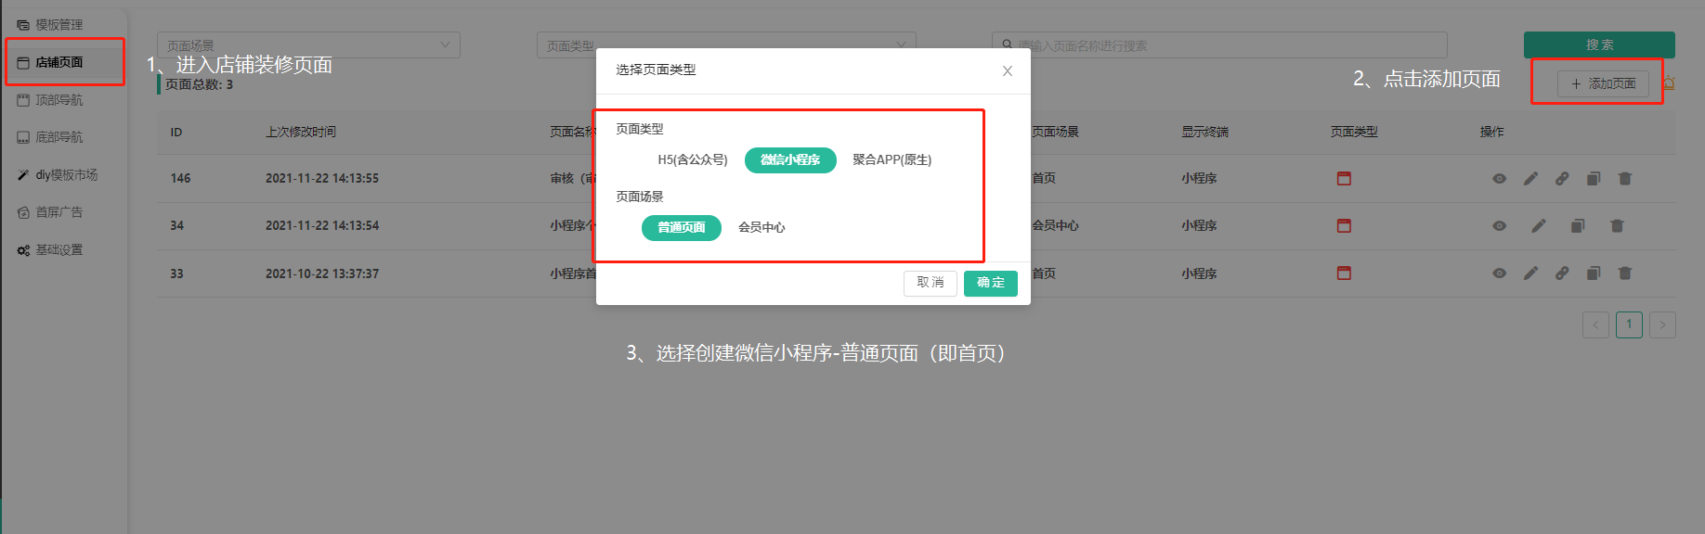1705x534 pixels.
Task: Click the 添加页面 button
Action: pyautogui.click(x=1603, y=83)
